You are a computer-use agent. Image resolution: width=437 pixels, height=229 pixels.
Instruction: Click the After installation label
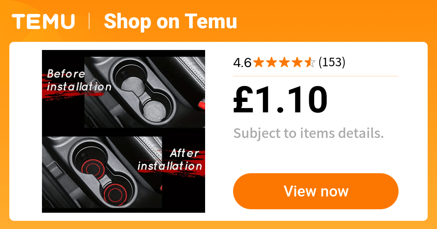tap(170, 160)
